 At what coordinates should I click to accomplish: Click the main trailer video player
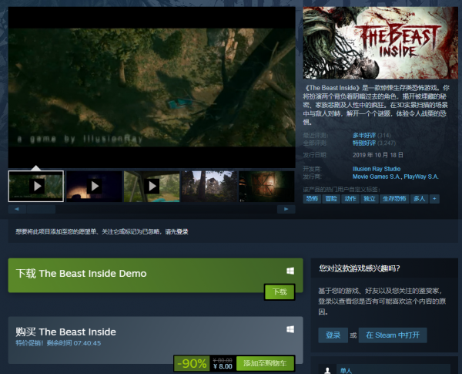[152, 87]
